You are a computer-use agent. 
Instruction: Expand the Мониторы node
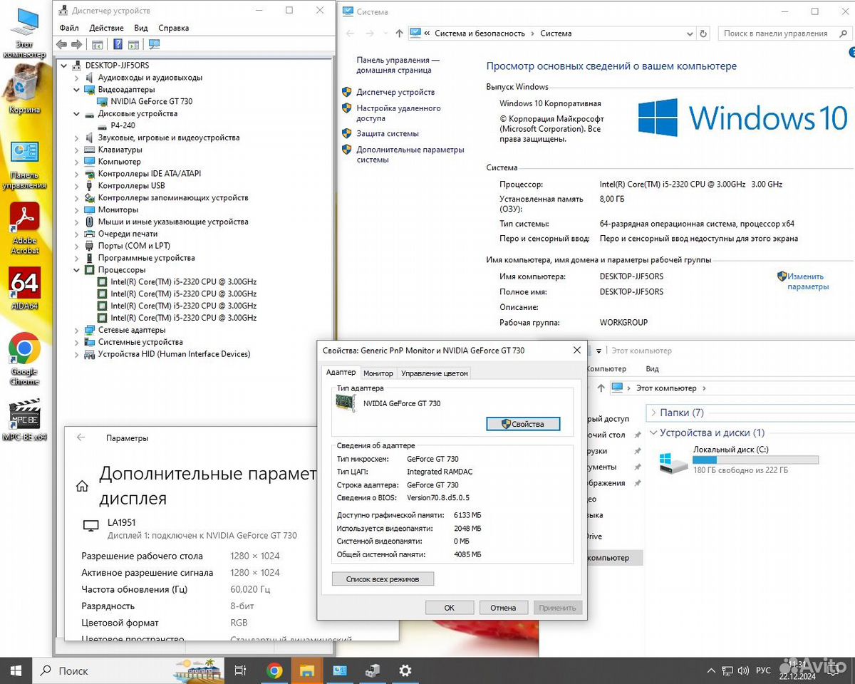pos(77,210)
